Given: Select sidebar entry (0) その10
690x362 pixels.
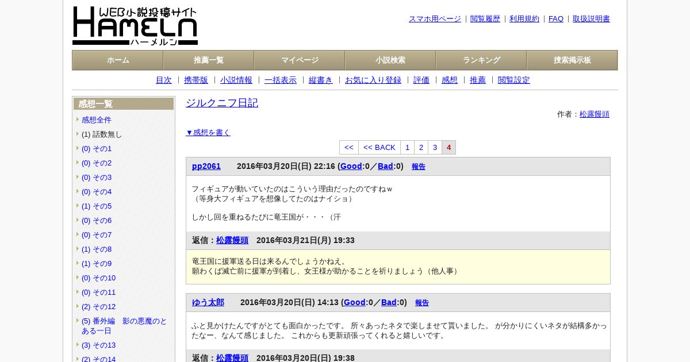Looking at the screenshot, I should pyautogui.click(x=98, y=278).
